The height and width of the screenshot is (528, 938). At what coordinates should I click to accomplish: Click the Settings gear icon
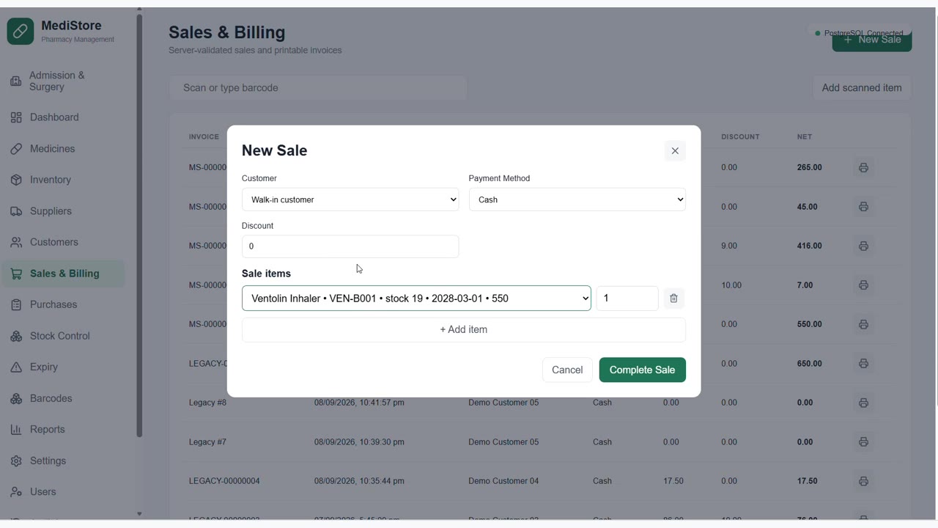point(16,461)
